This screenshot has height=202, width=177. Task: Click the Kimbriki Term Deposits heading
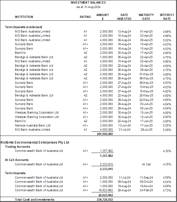click(15, 173)
